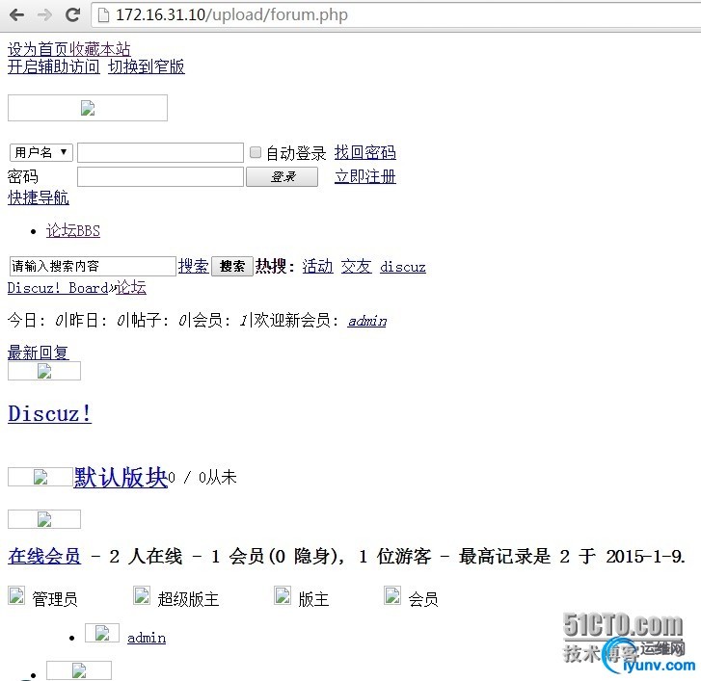This screenshot has height=681, width=701.
Task: Click the 管理员 legend icon
Action: [x=16, y=595]
